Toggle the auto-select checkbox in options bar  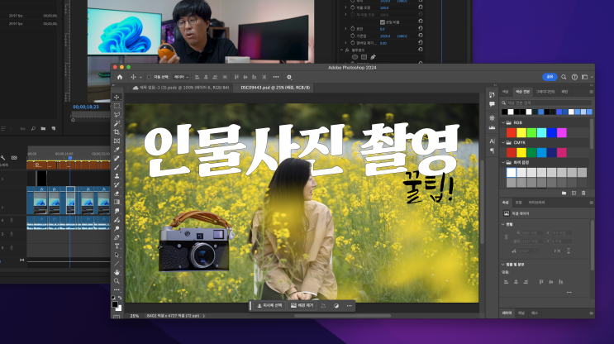[150, 77]
